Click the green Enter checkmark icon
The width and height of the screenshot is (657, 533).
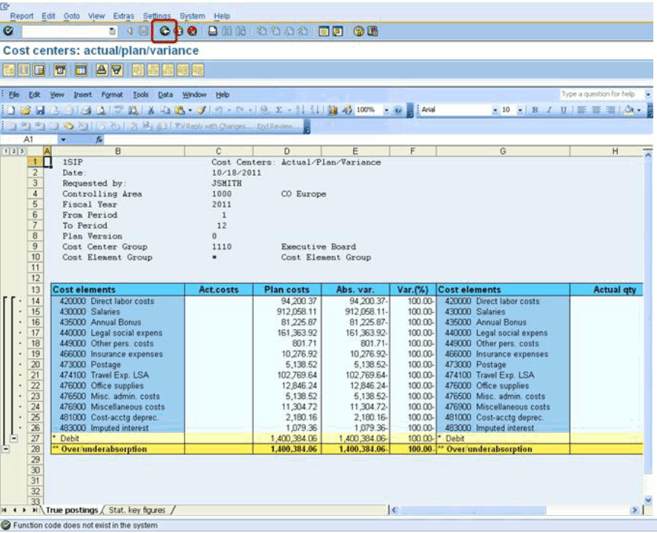point(8,31)
